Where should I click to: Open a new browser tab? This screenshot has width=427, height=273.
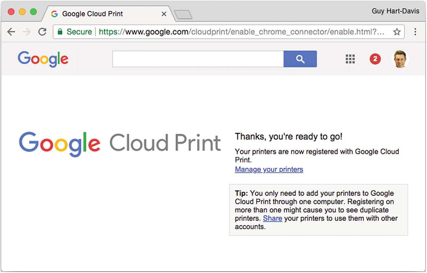pyautogui.click(x=183, y=14)
